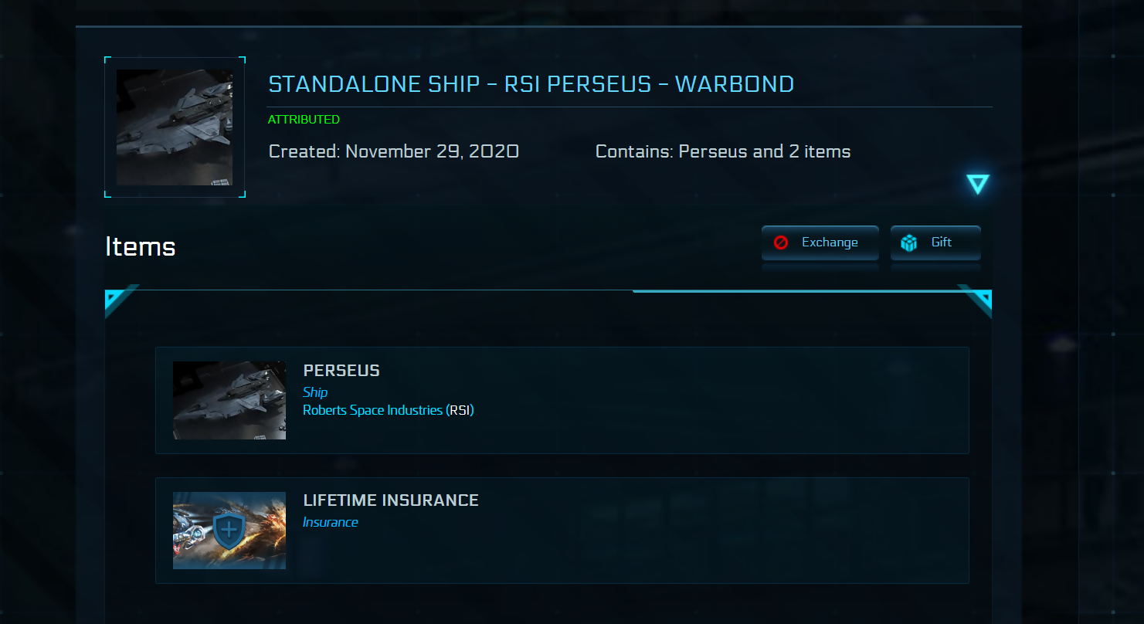Click the Contains Perseus and 2 items text
The image size is (1144, 624).
pyautogui.click(x=722, y=151)
